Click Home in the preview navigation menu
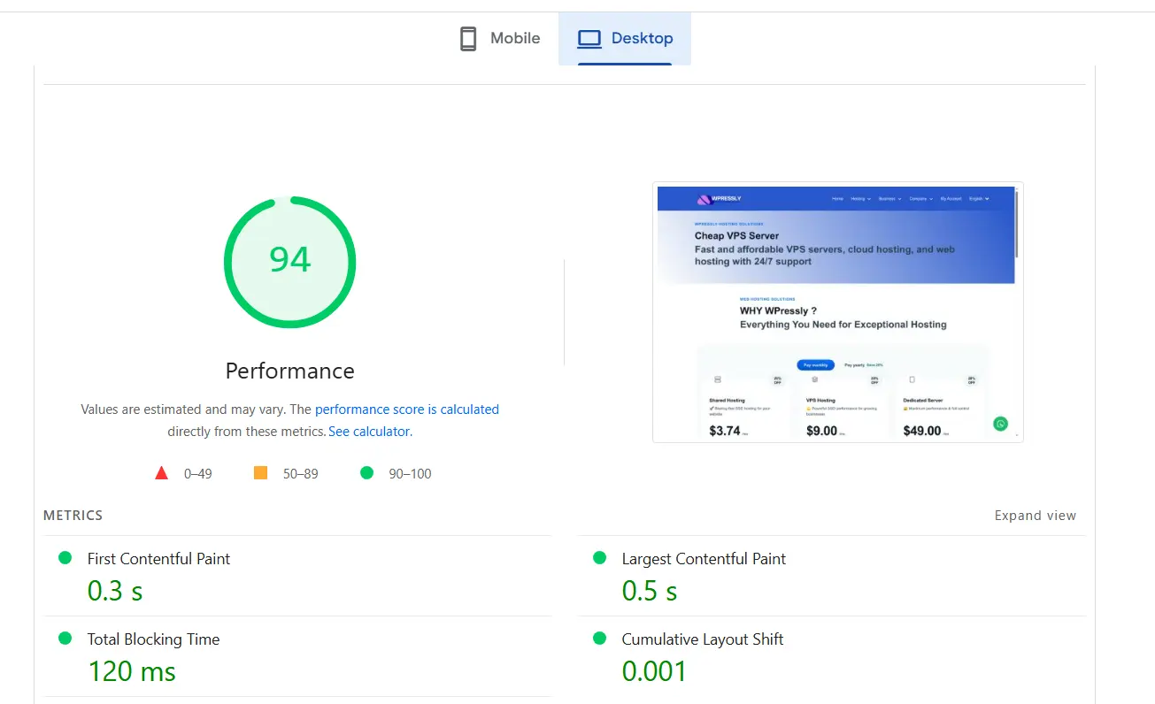 click(838, 198)
